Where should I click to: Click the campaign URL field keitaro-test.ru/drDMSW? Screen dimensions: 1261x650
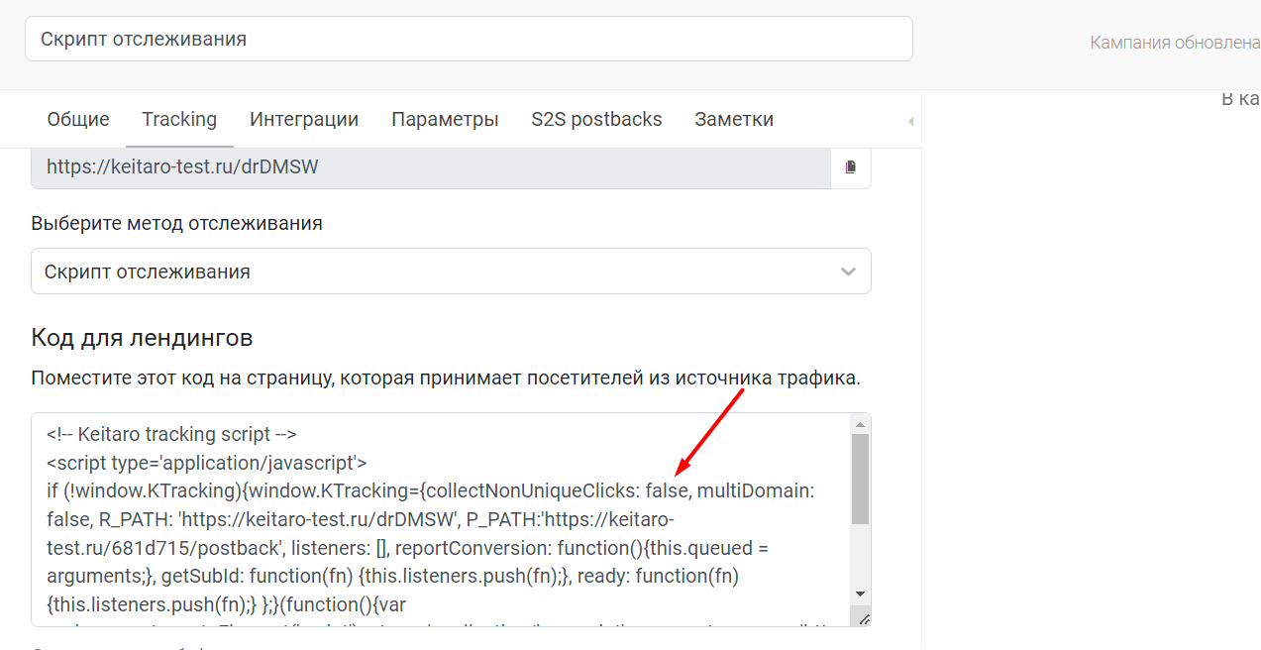coord(431,167)
